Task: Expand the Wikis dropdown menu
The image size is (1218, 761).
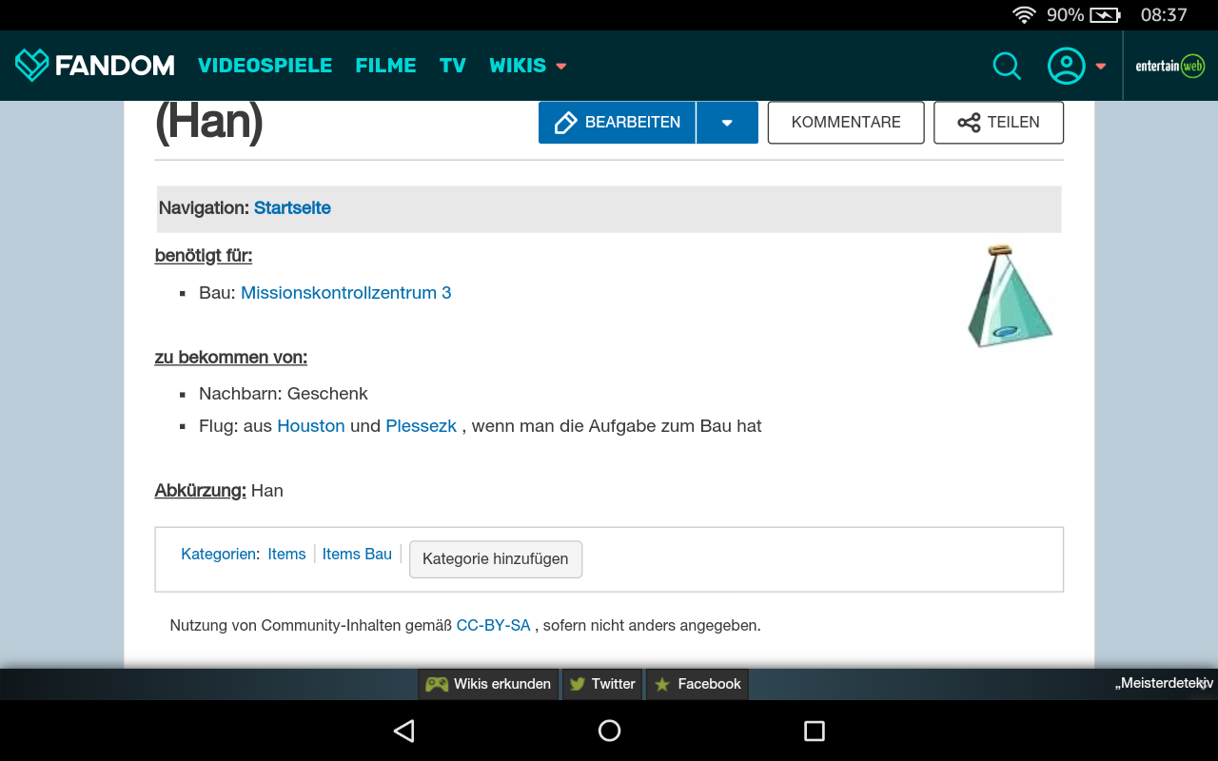Action: click(560, 66)
